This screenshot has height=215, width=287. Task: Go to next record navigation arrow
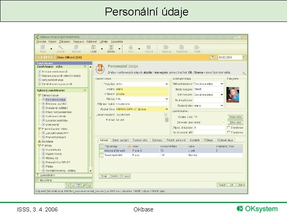coord(47,57)
